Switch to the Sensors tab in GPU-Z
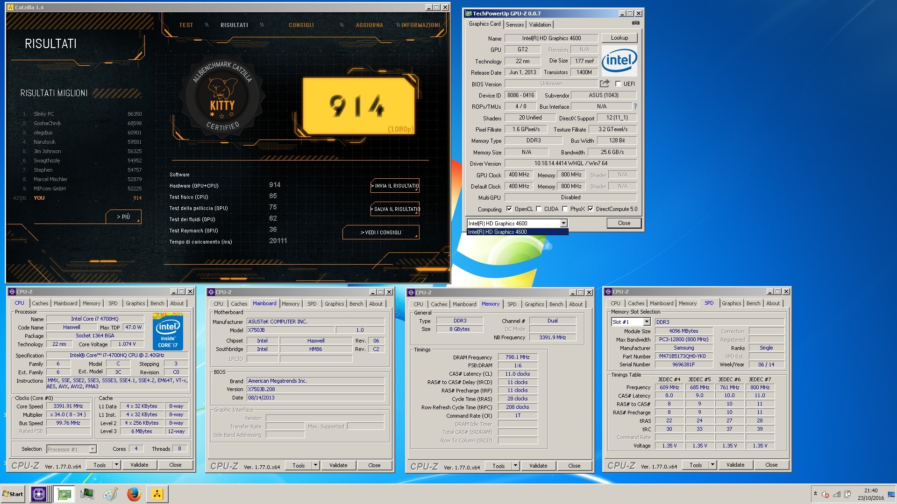This screenshot has width=897, height=504. 515,25
